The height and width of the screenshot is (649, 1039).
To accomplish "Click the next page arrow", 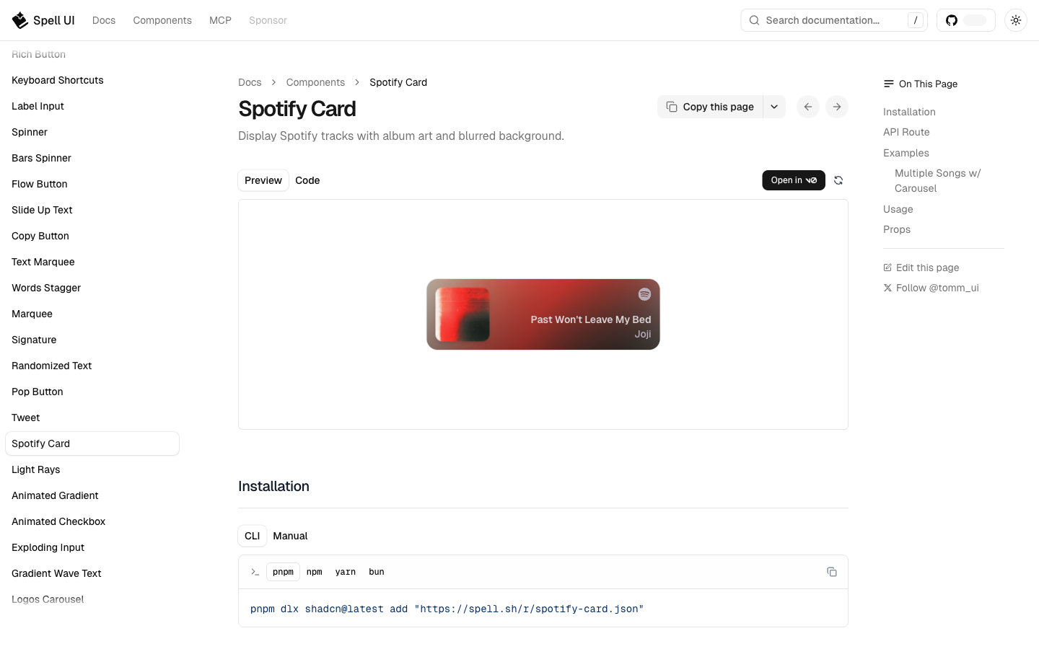I will pos(836,106).
